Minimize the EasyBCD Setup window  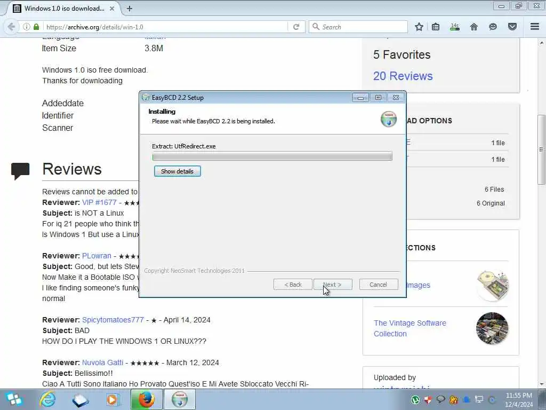[x=360, y=98]
